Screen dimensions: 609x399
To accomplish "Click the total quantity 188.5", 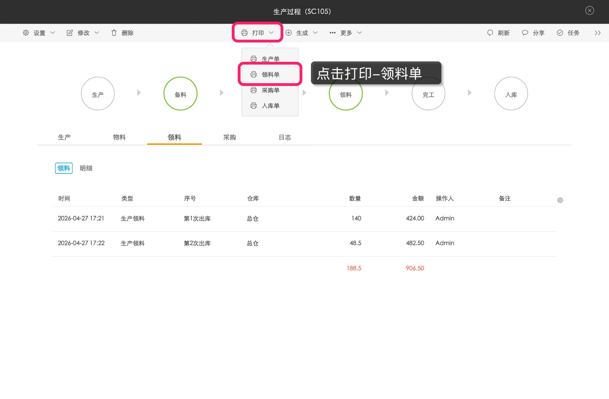I will 354,268.
